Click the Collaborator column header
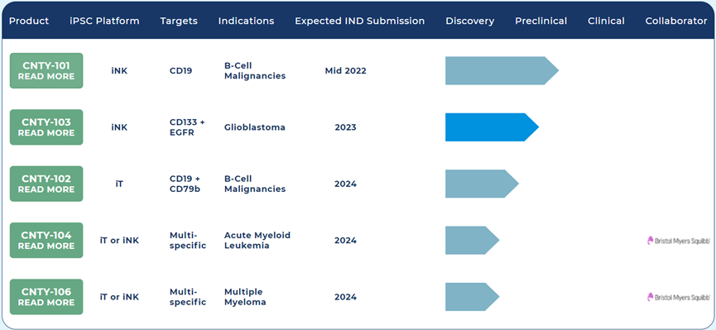The image size is (716, 330). (676, 21)
